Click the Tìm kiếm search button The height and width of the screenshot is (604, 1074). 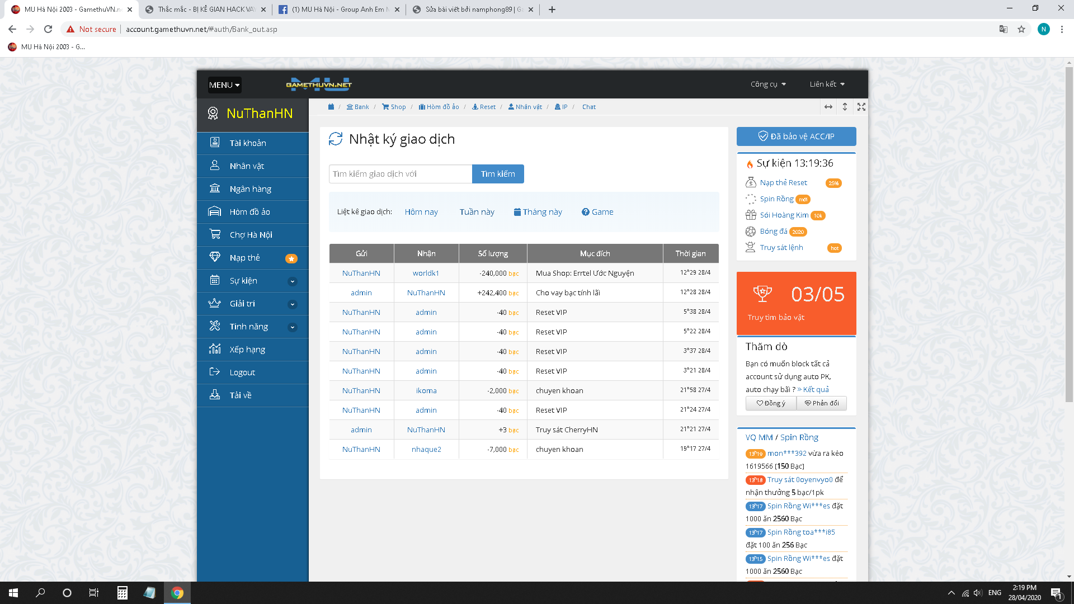tap(498, 174)
